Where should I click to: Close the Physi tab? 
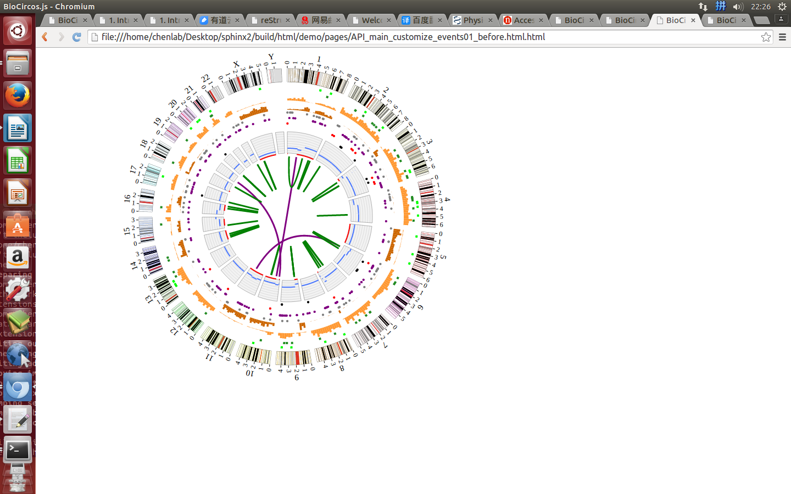click(x=491, y=20)
